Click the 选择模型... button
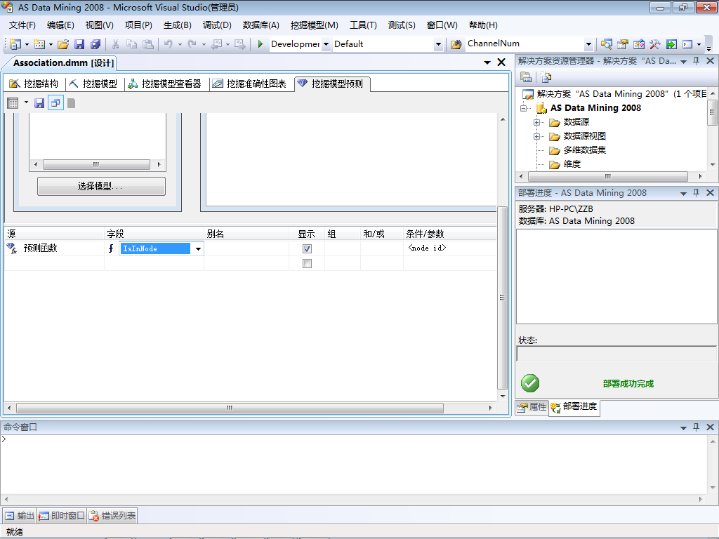 coord(101,186)
